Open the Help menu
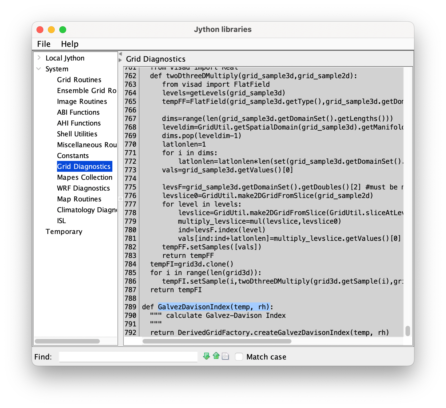 tap(70, 44)
